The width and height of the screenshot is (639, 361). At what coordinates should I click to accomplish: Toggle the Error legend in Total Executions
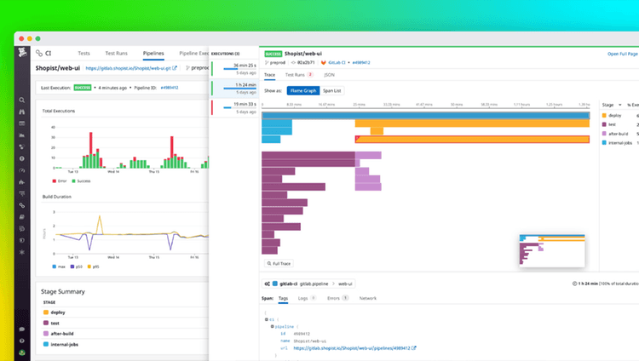(60, 180)
